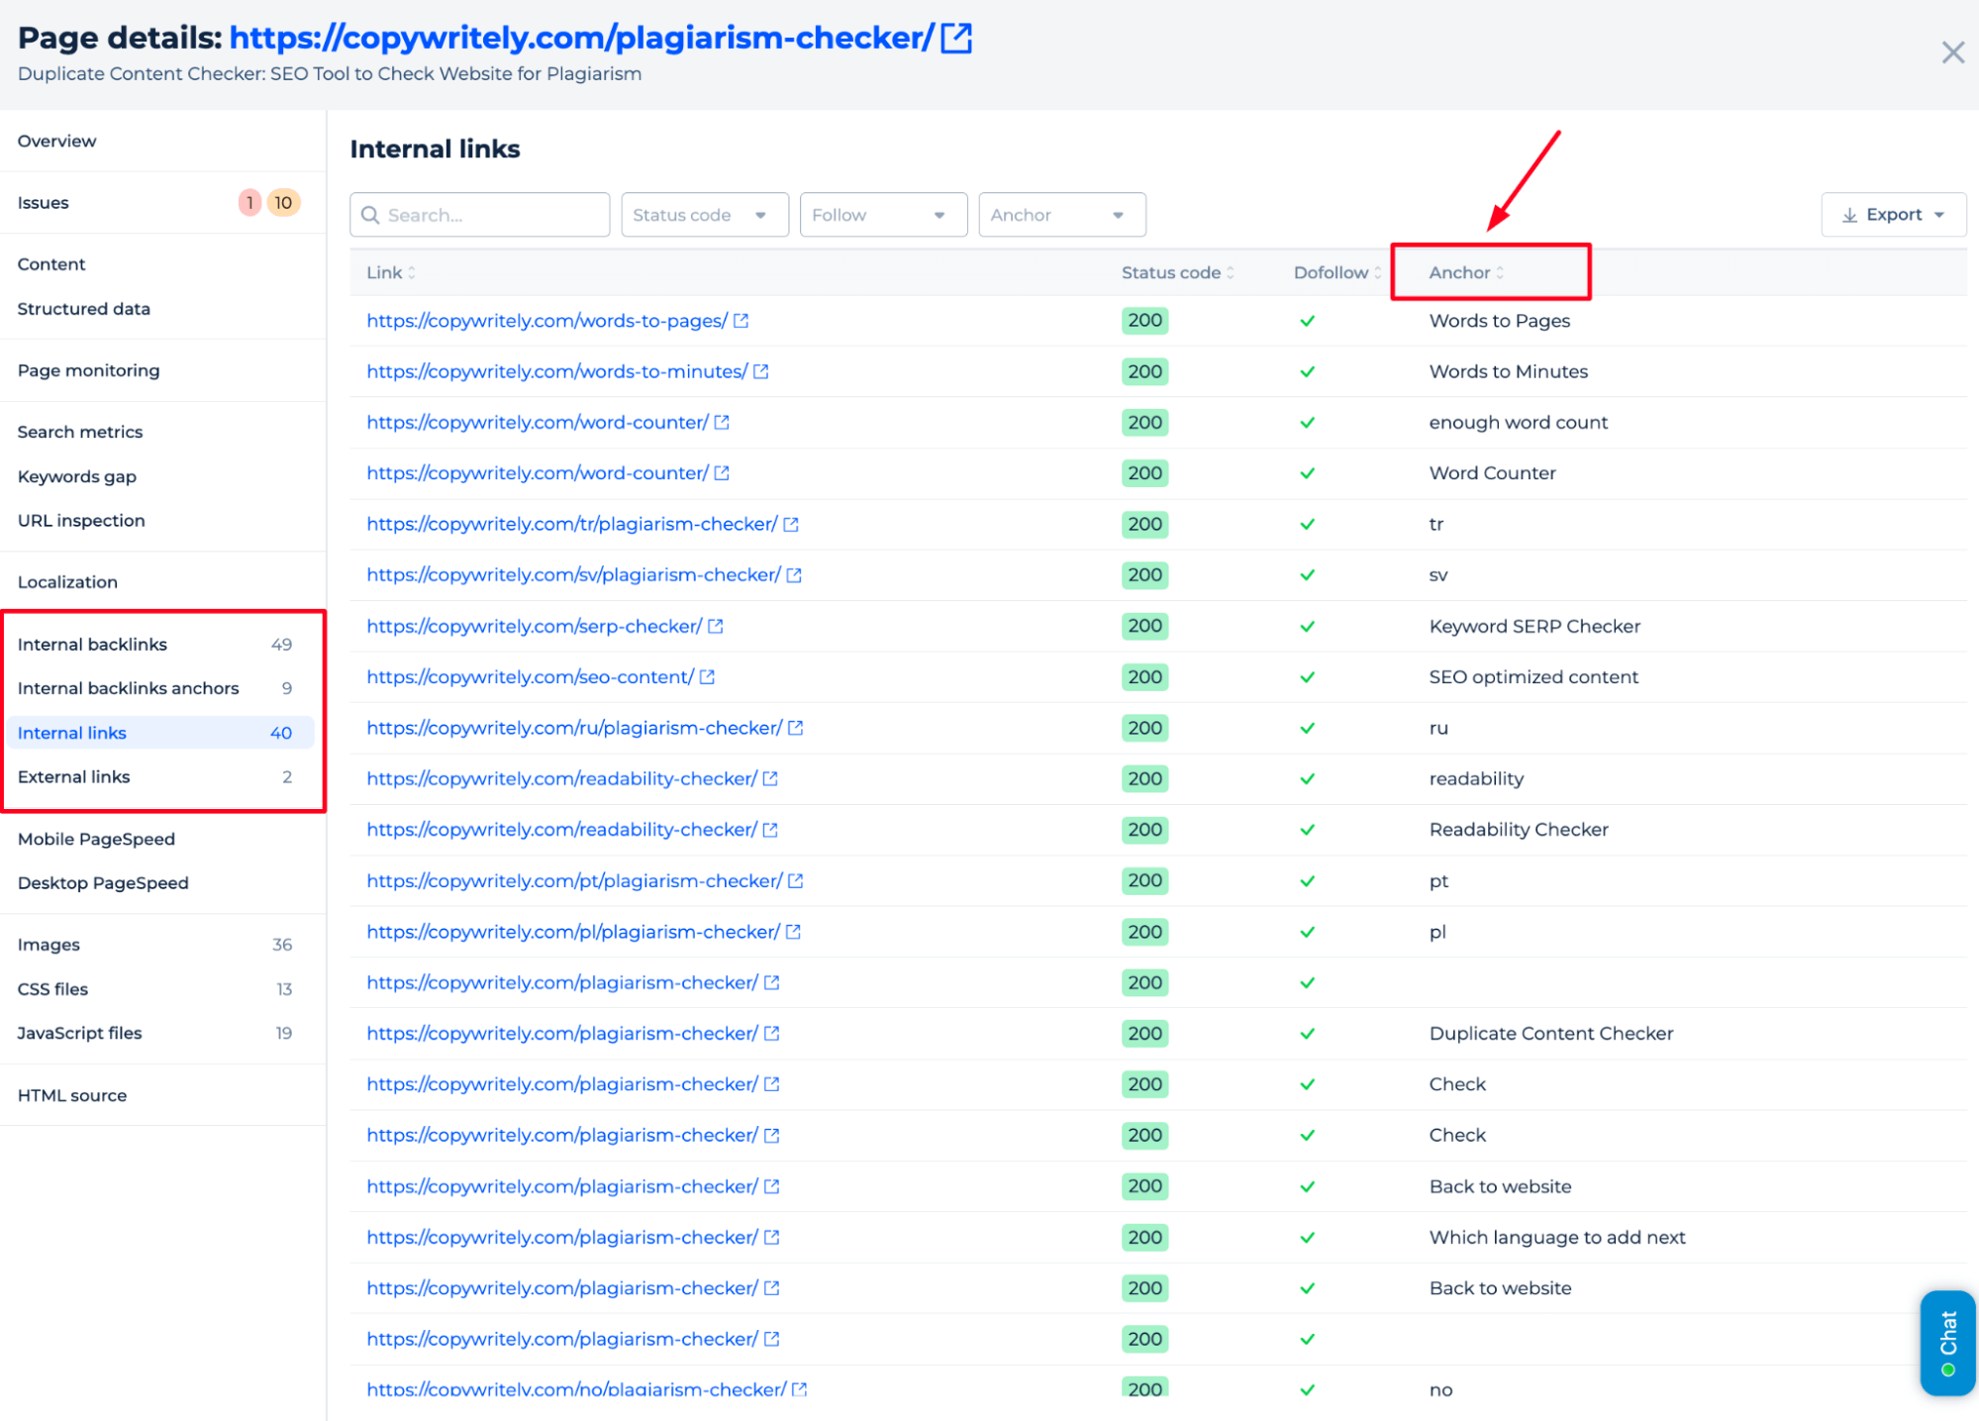
Task: Open external icon for pl/plagiarism-checker link
Action: click(793, 932)
